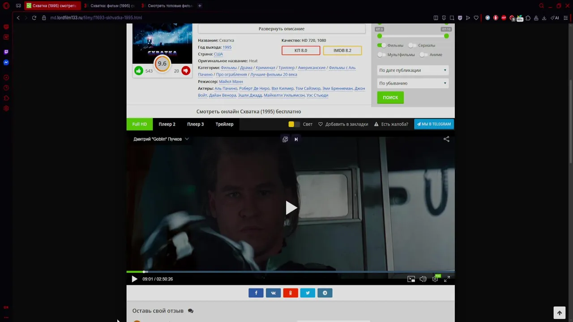Viewport: 573px width, 322px height.
Task: Share on Odnoklassniki
Action: pos(291,293)
